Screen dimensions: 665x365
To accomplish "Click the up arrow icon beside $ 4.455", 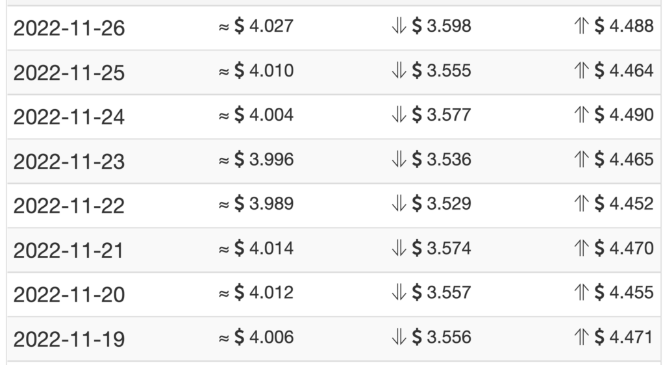I will 581,292.
